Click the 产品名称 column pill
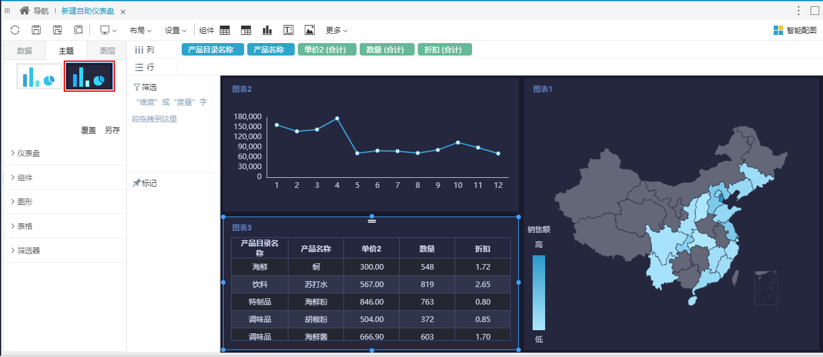The image size is (823, 357). point(270,50)
